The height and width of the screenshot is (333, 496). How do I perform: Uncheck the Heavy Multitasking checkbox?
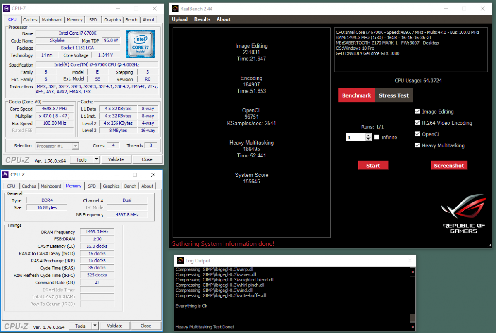pos(417,145)
